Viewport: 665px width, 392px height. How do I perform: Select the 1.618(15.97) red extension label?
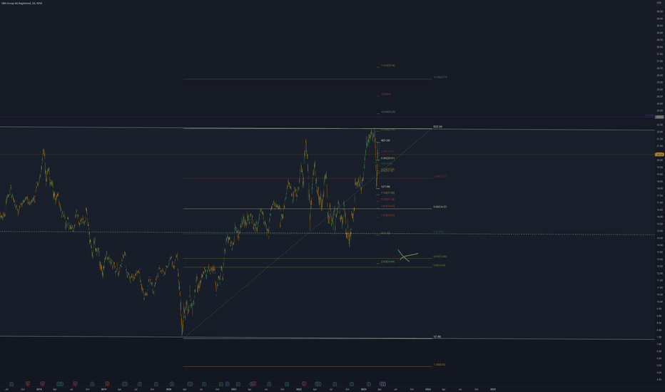coord(387,215)
